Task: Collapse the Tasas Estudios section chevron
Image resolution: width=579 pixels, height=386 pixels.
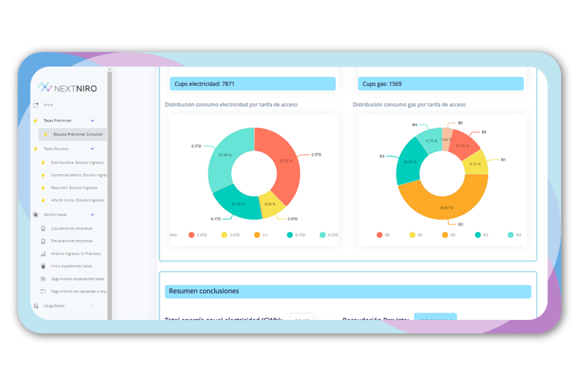Action: click(92, 149)
